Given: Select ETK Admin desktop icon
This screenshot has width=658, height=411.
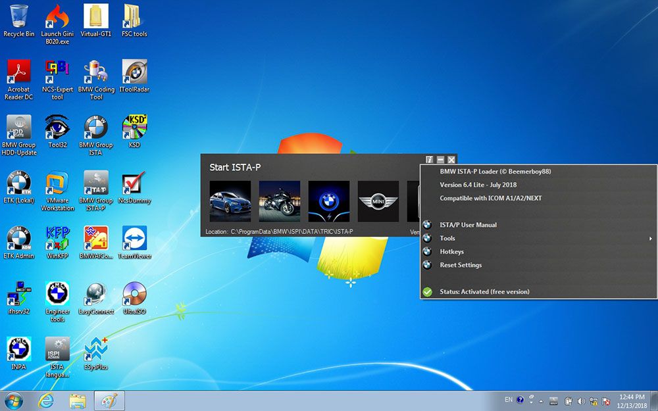Looking at the screenshot, I should click(x=19, y=243).
